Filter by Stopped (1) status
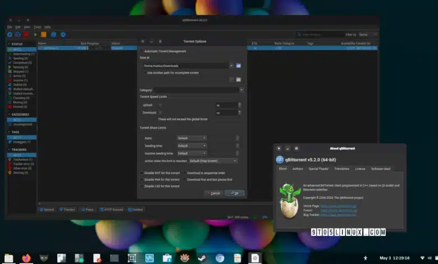Viewport: 438px width, 264px height. pos(22,71)
